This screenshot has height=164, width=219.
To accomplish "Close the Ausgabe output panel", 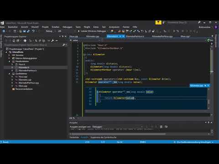I will tap(211, 123).
